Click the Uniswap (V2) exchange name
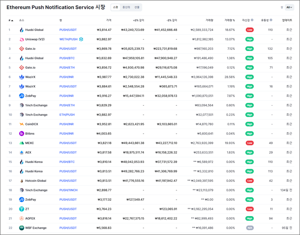Image resolution: width=300 pixels, height=235 pixels. [35, 39]
